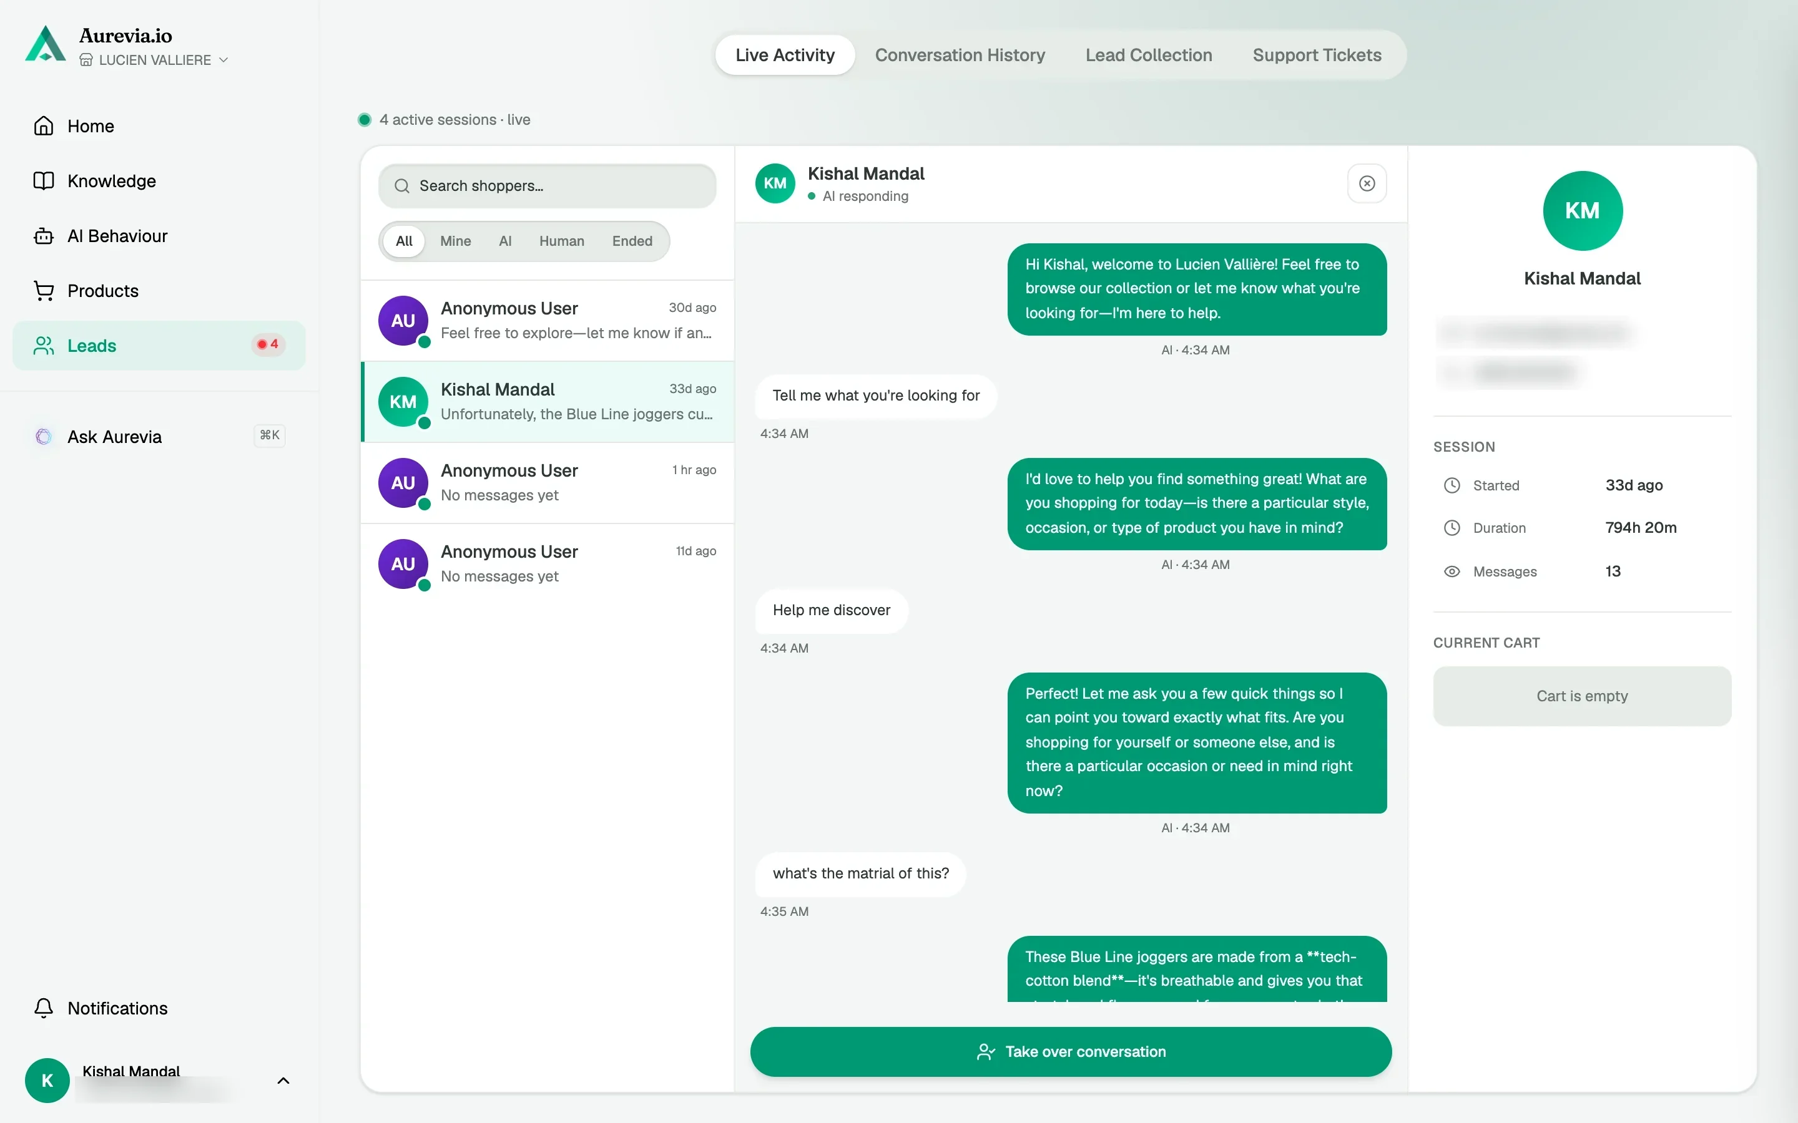Click the Leads people icon
The width and height of the screenshot is (1798, 1123).
pyautogui.click(x=44, y=346)
